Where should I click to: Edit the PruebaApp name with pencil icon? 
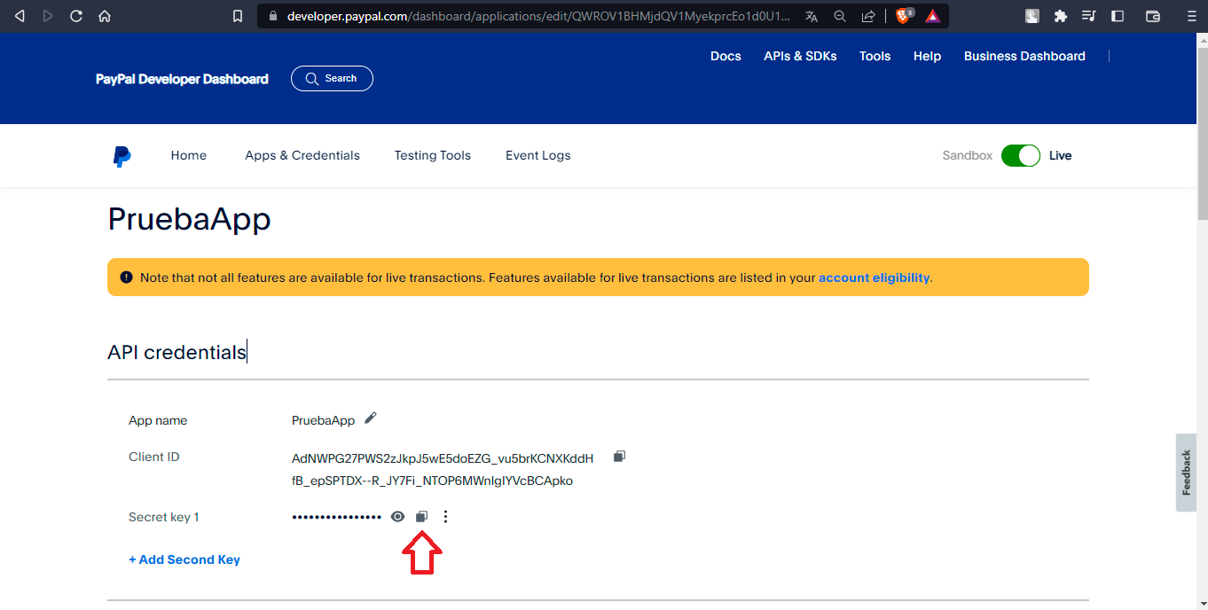371,418
